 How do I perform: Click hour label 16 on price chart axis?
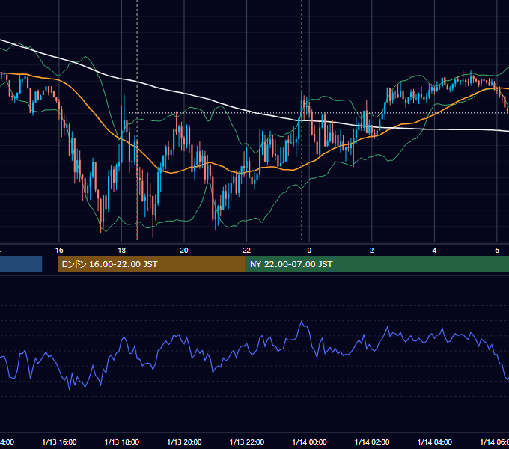click(59, 251)
